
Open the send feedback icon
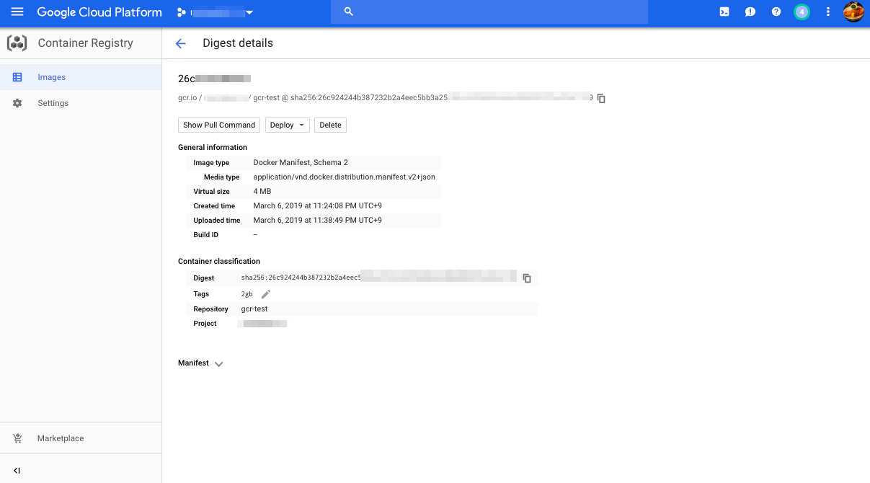click(750, 12)
